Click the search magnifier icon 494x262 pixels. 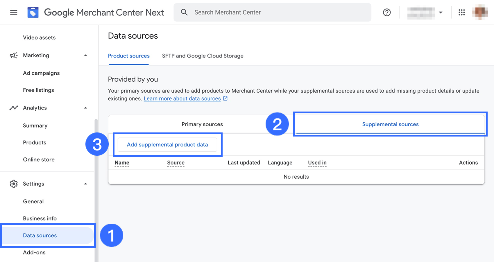point(184,12)
